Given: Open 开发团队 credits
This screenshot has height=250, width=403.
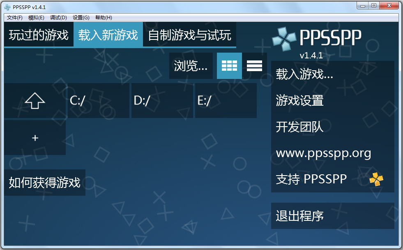Looking at the screenshot, I should (x=333, y=127).
